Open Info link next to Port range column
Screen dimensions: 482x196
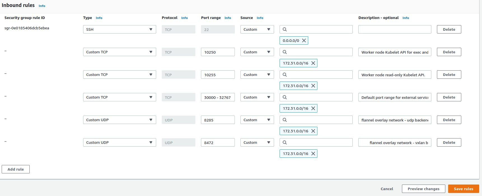pos(228,18)
